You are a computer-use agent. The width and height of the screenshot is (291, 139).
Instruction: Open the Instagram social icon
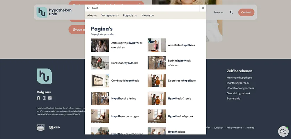44,98
